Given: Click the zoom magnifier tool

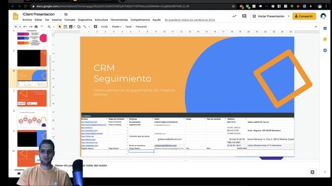Looking at the screenshot, I should [49, 26].
